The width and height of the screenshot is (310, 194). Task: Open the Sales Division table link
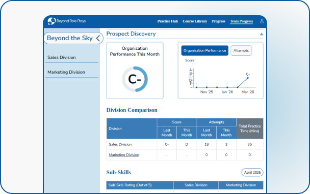click(x=120, y=144)
